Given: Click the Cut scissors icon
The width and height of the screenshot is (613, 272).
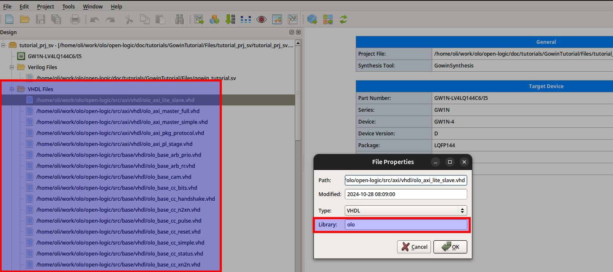Looking at the screenshot, I should click(129, 19).
